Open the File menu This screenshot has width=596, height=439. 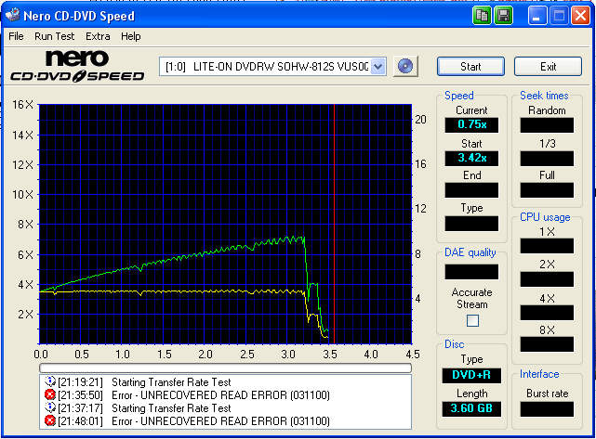[x=16, y=36]
